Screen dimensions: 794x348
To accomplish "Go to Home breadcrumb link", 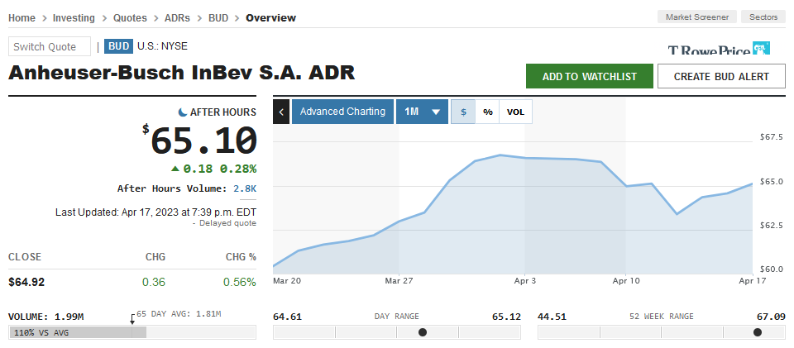I will point(22,17).
